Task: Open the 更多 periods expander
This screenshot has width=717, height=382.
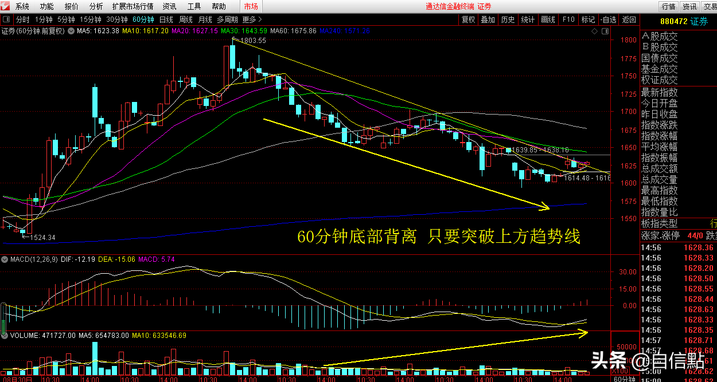Action: [252, 19]
